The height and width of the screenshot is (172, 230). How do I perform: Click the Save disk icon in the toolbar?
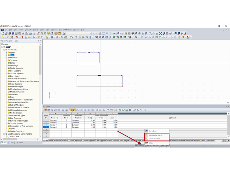click(x=16, y=33)
